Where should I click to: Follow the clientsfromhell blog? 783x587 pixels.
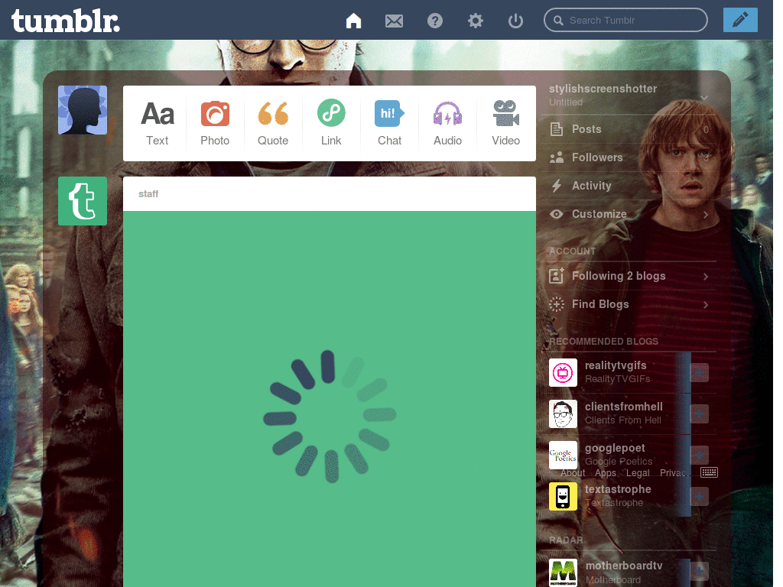698,413
